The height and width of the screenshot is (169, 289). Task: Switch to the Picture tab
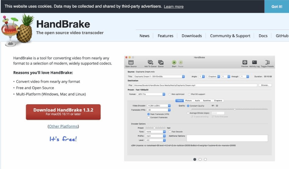pos(189,101)
